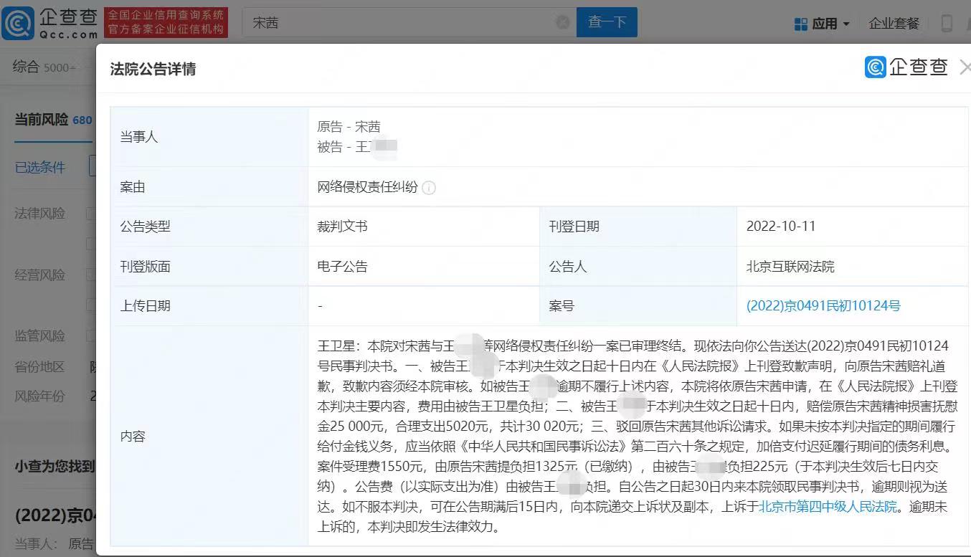The width and height of the screenshot is (971, 557).
Task: Click the Qcc.com logo in header
Action: pos(50,22)
